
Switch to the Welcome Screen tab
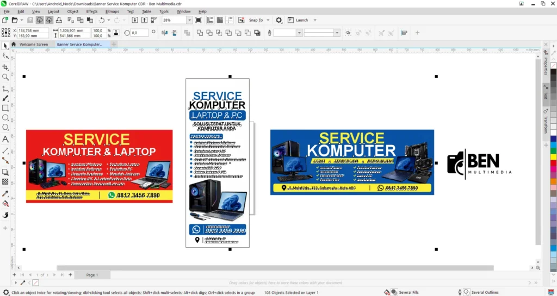pos(34,45)
